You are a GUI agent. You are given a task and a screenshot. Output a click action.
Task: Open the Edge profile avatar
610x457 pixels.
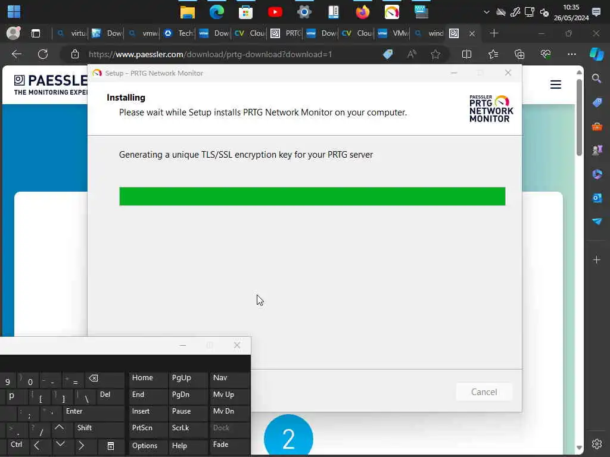click(x=13, y=33)
